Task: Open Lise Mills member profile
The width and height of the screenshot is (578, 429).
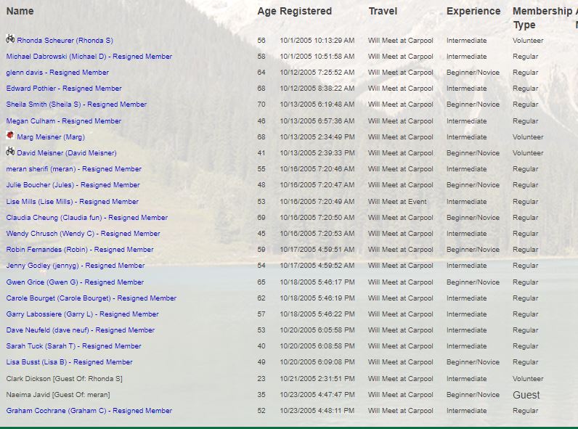Action: [72, 202]
